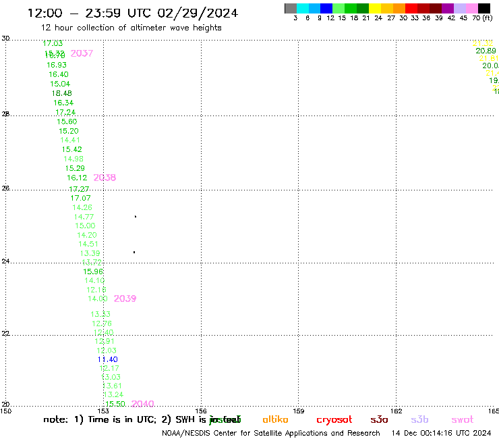The image size is (499, 439).
Task: Select the value '15.29'
Action: (x=75, y=168)
